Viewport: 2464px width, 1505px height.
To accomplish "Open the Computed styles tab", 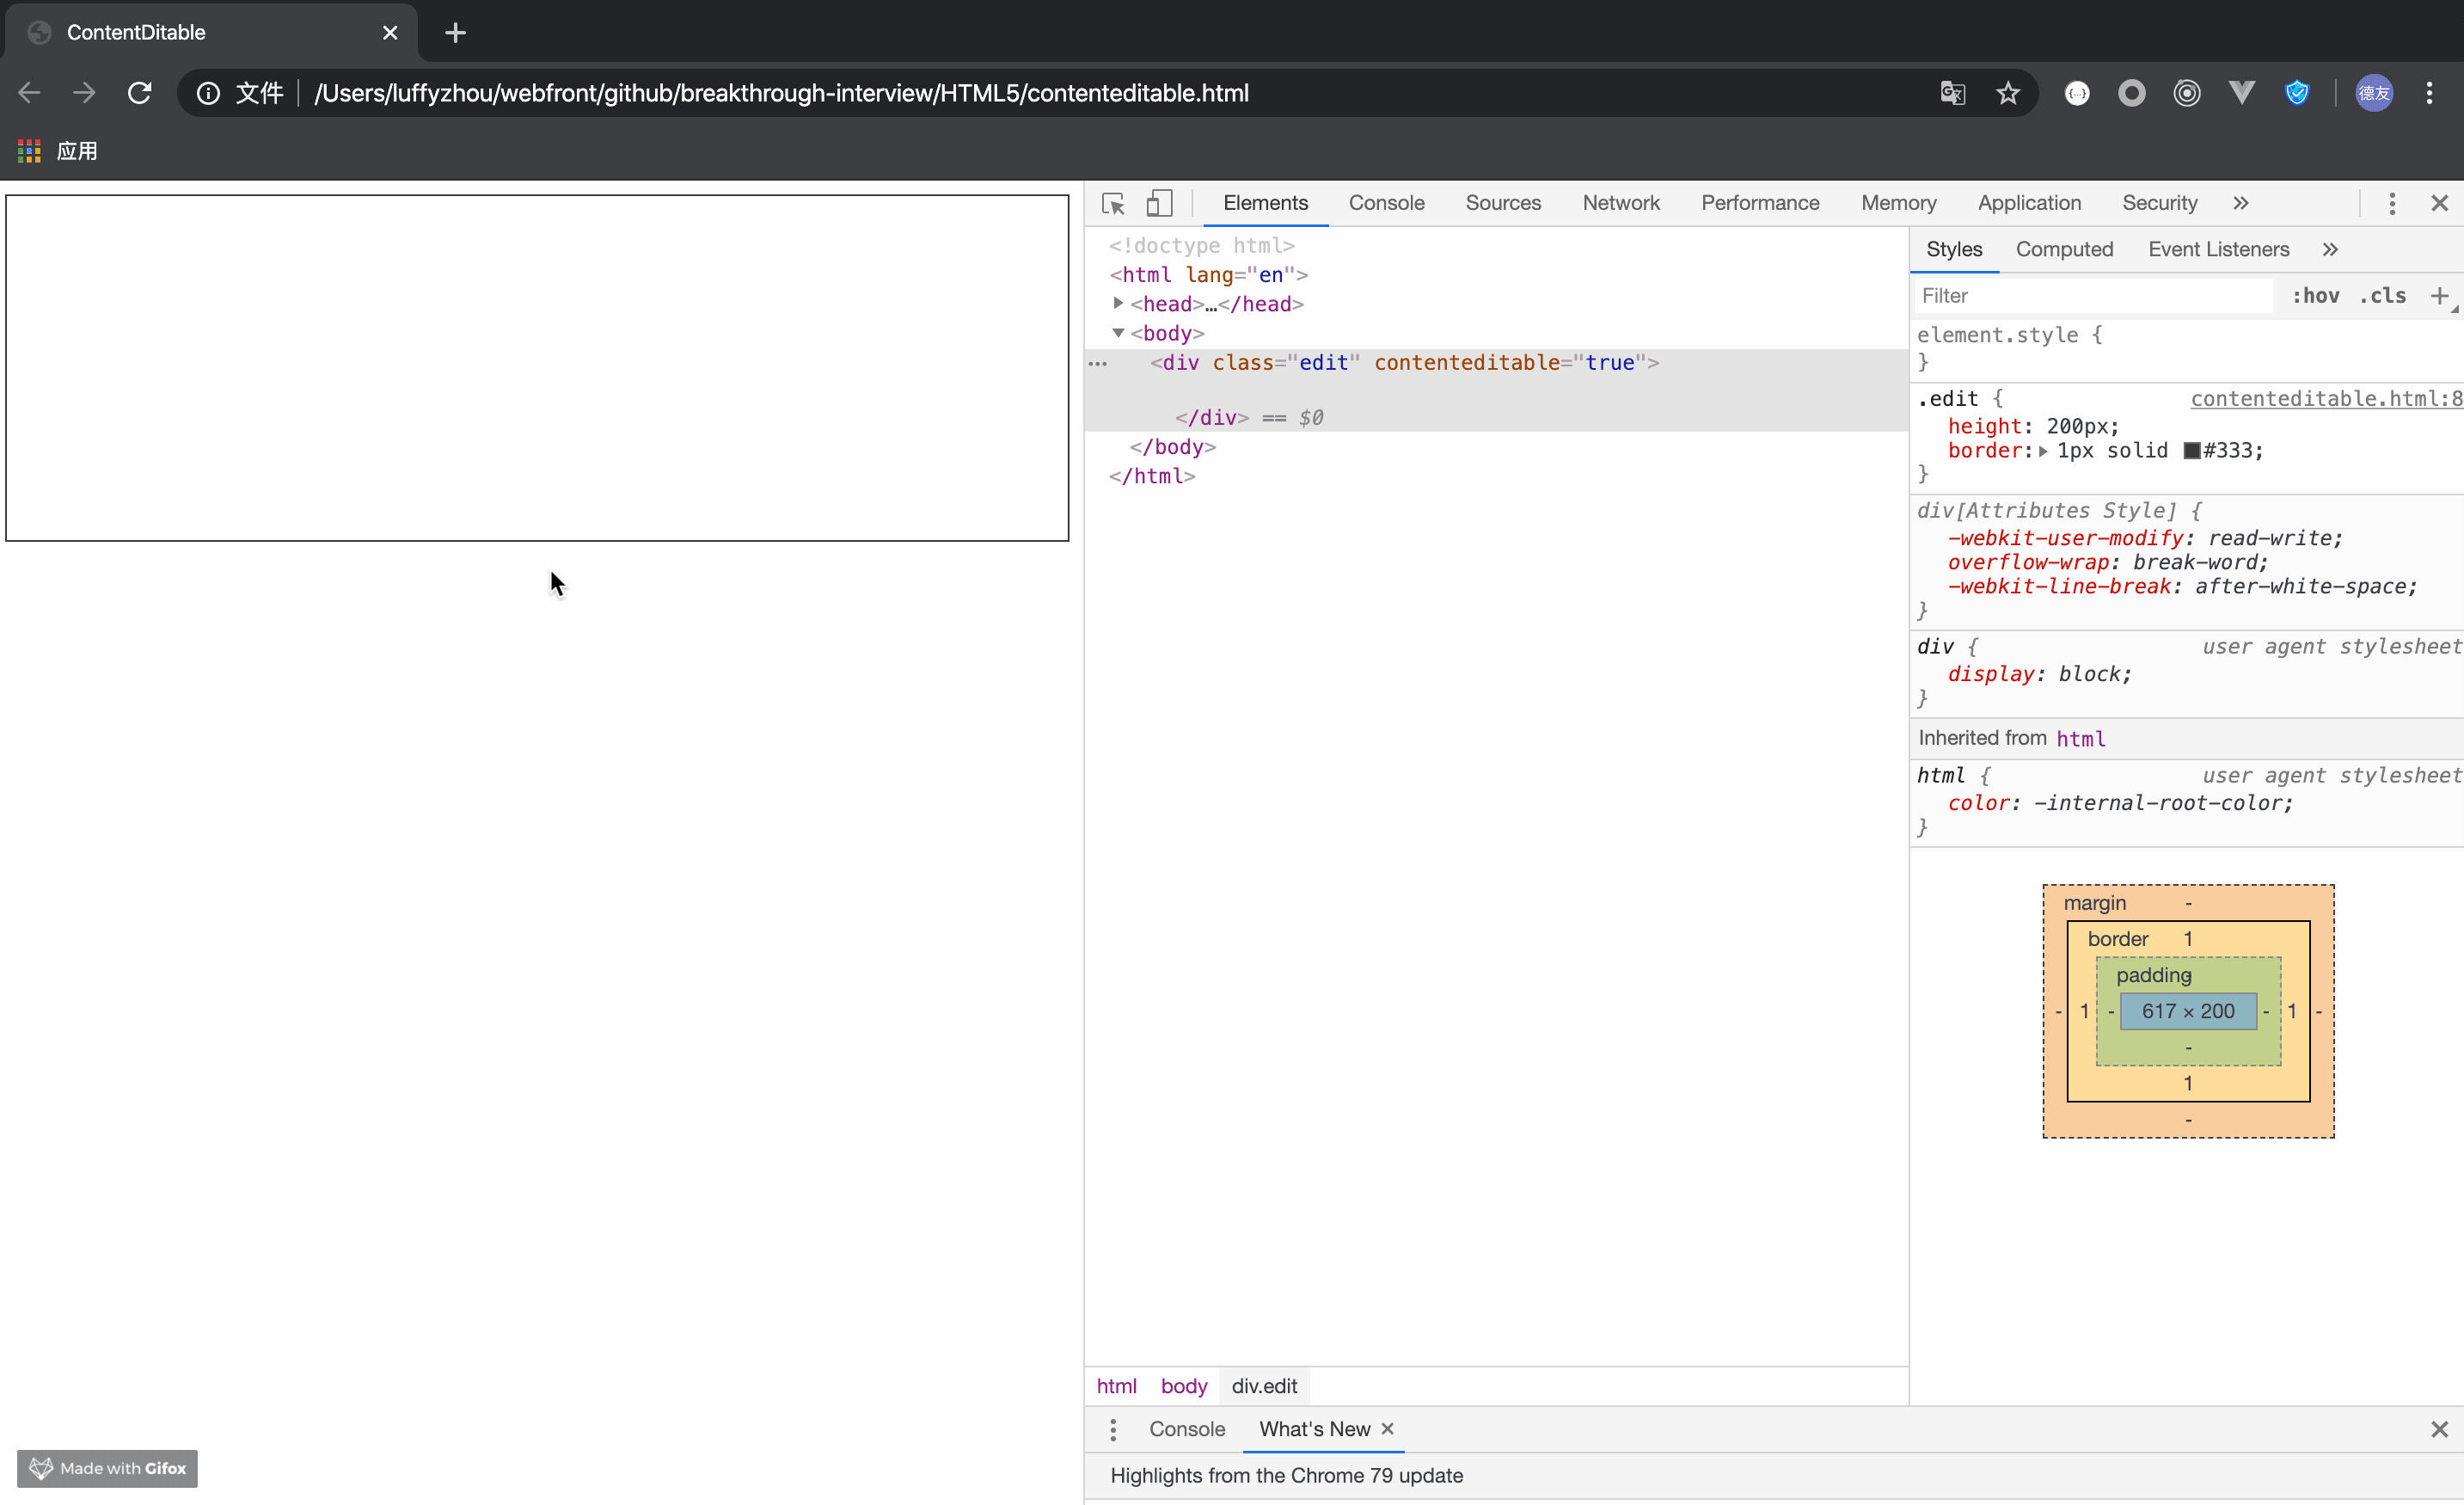I will click(2063, 249).
